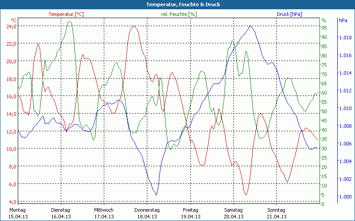This screenshot has height=221, width=355.
Task: Select the date '20.04.13'
Action: (234, 217)
